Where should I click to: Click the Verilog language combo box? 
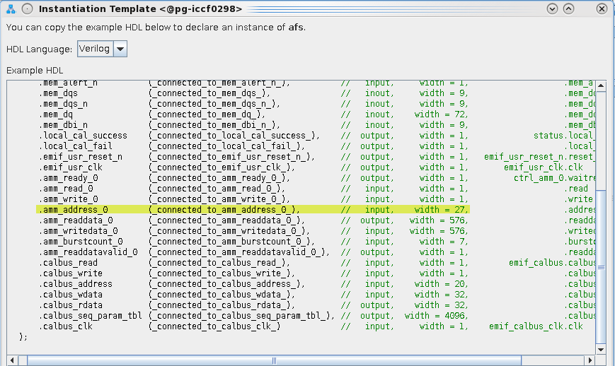tap(95, 49)
